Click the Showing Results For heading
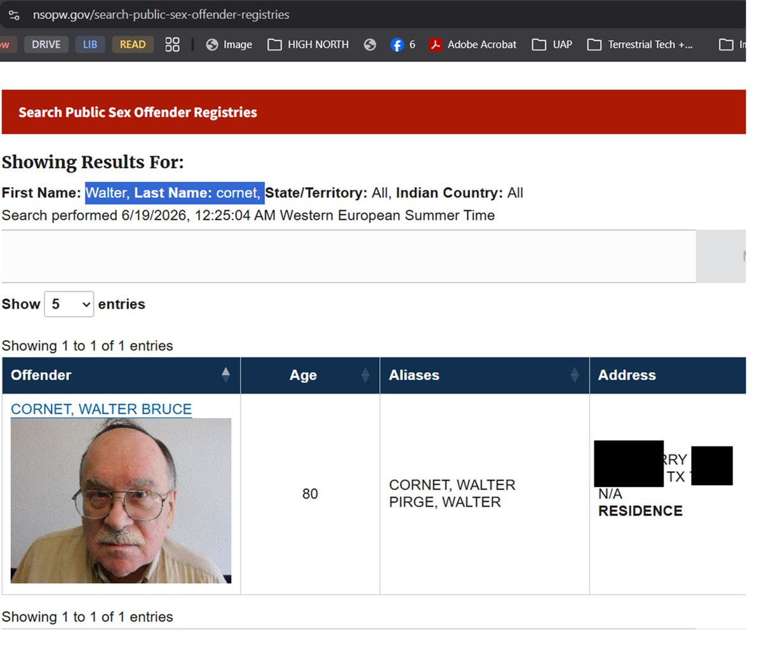The image size is (762, 645). (x=93, y=163)
